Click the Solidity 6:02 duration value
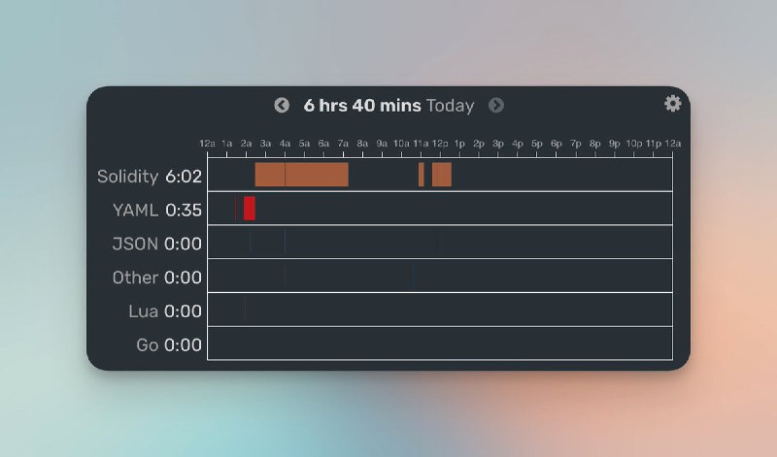777x457 pixels. click(184, 176)
